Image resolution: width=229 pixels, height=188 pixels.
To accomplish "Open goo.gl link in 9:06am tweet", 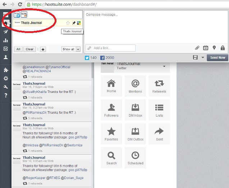I will click(78, 137).
